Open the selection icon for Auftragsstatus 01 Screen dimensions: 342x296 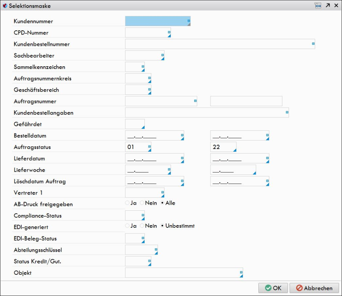pos(149,147)
